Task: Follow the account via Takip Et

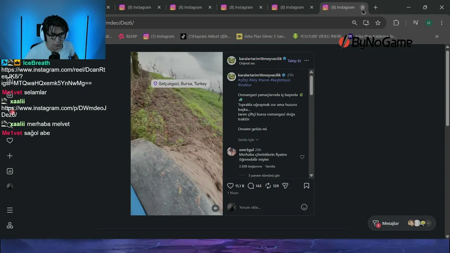Action: coord(294,61)
